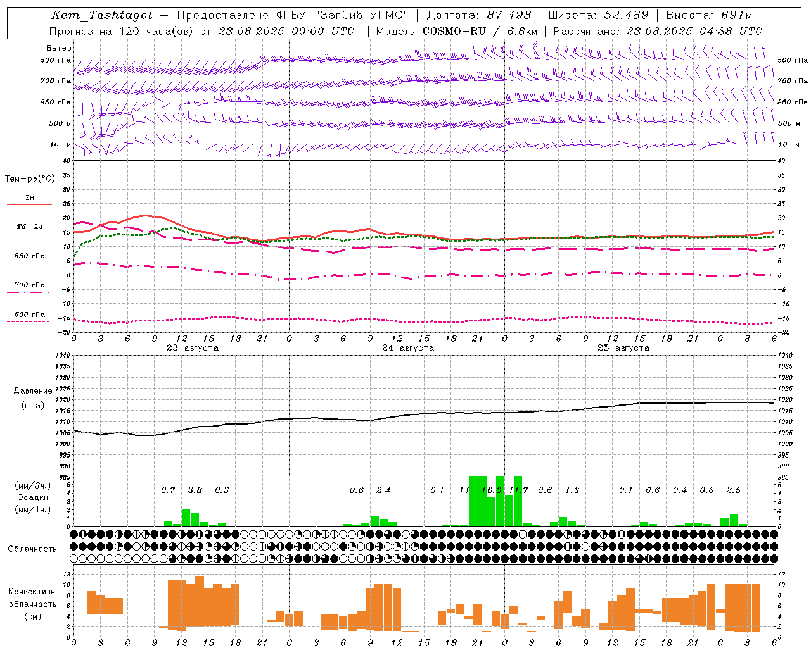Select the 1.6 precipitation value
Screen dimensions: 811x648
click(572, 490)
